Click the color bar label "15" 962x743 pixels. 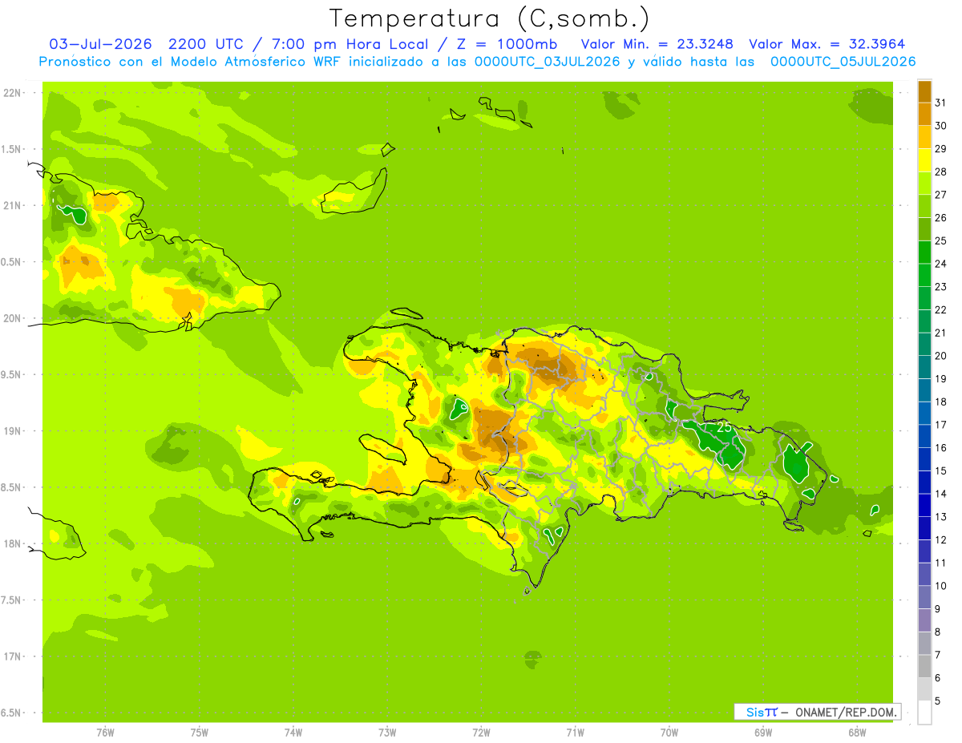[x=941, y=471]
